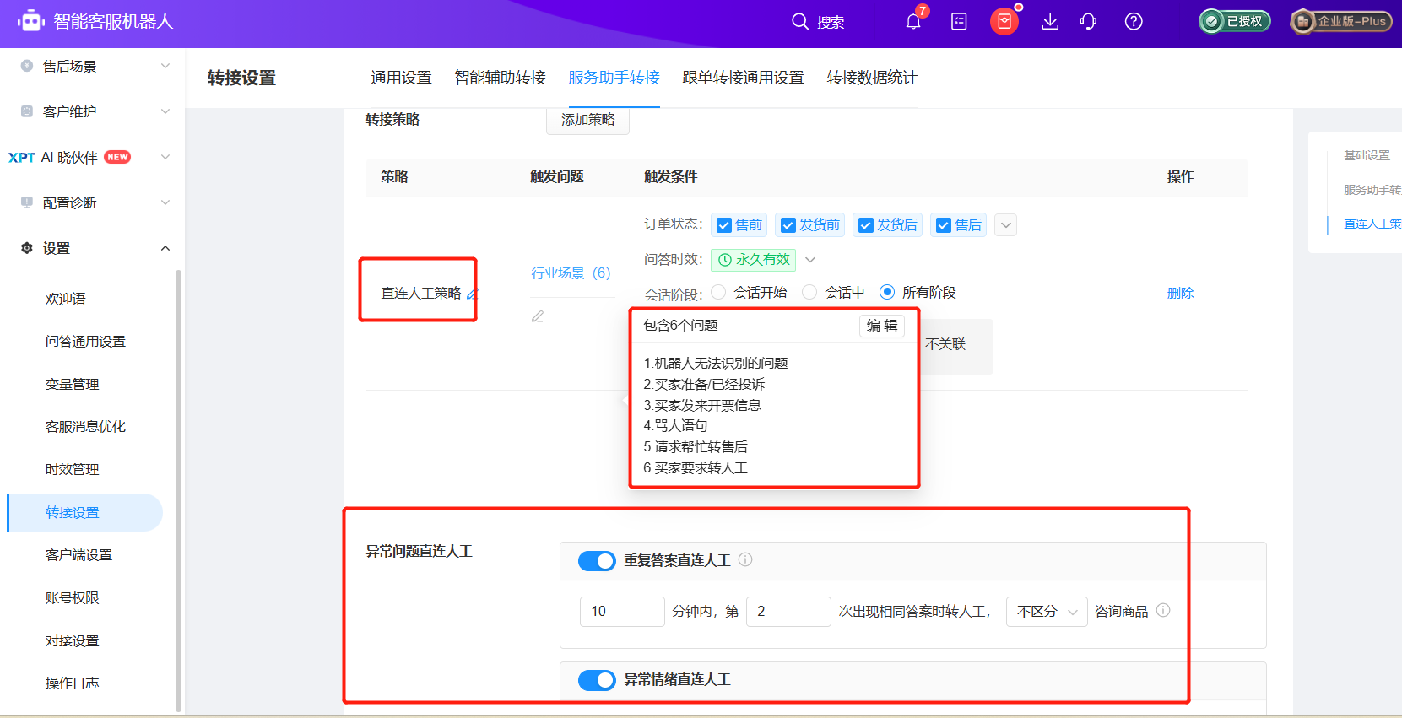
Task: Jump to 基础设置 anchor on right
Action: tap(1367, 155)
